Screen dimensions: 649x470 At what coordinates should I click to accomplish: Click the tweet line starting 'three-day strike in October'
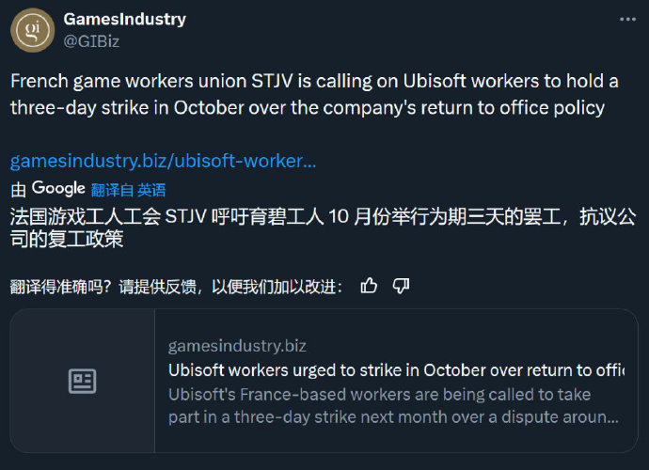point(308,108)
